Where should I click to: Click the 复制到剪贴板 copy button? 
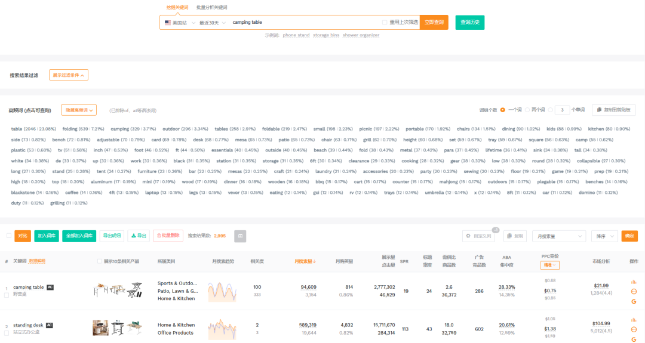[613, 110]
